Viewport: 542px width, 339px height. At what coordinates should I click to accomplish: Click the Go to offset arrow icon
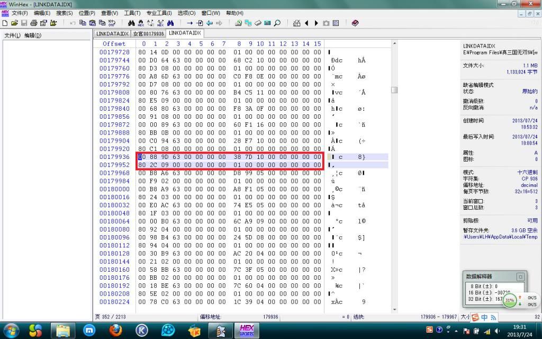pyautogui.click(x=189, y=23)
